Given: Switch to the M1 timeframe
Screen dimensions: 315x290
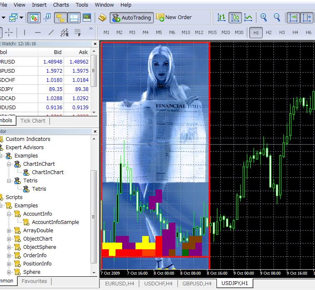Looking at the screenshot, I should click(106, 32).
